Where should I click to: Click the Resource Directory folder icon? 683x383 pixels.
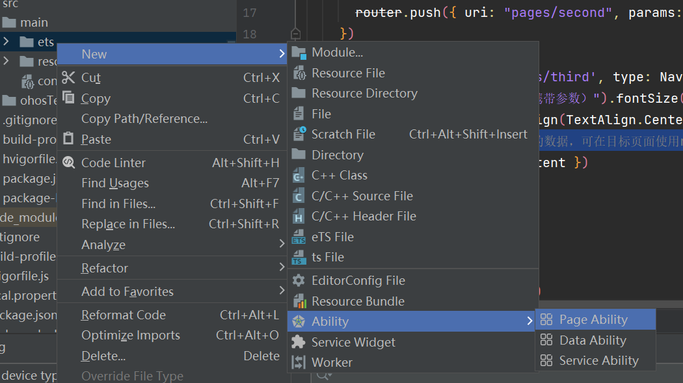click(299, 93)
